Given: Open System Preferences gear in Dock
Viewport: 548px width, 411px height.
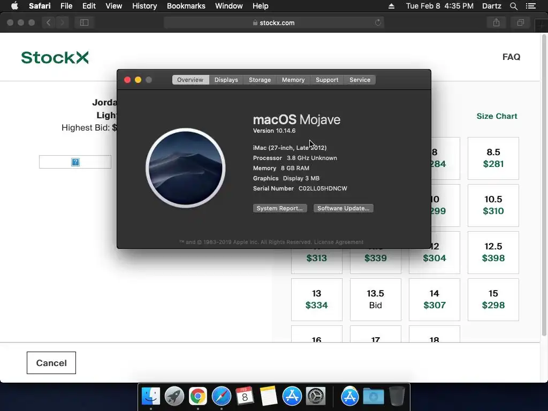Looking at the screenshot, I should [x=316, y=396].
